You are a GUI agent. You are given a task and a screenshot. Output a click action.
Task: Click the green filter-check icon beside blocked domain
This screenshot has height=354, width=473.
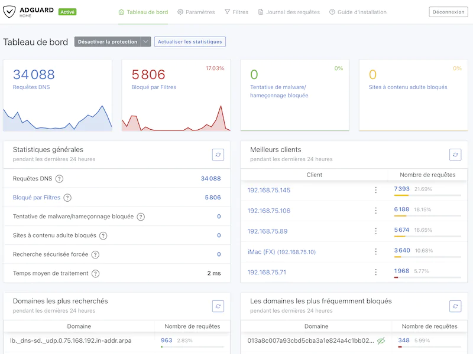click(x=381, y=340)
